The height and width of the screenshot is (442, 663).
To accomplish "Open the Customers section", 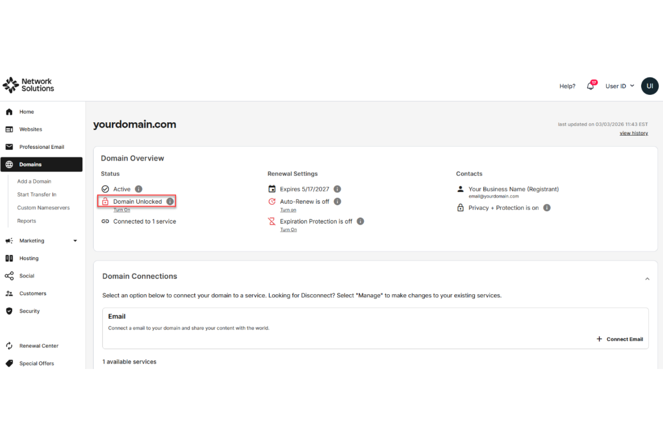I will click(x=33, y=293).
